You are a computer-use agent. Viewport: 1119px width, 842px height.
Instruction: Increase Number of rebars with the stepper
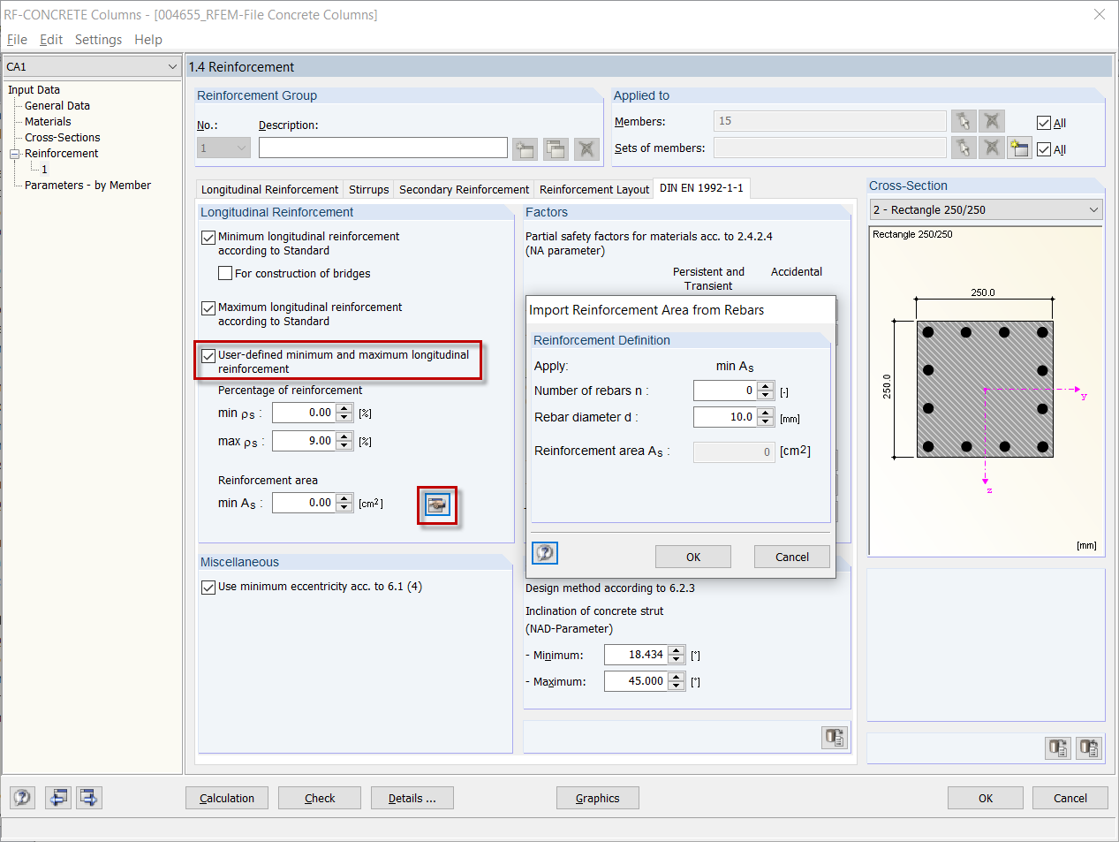coord(764,386)
